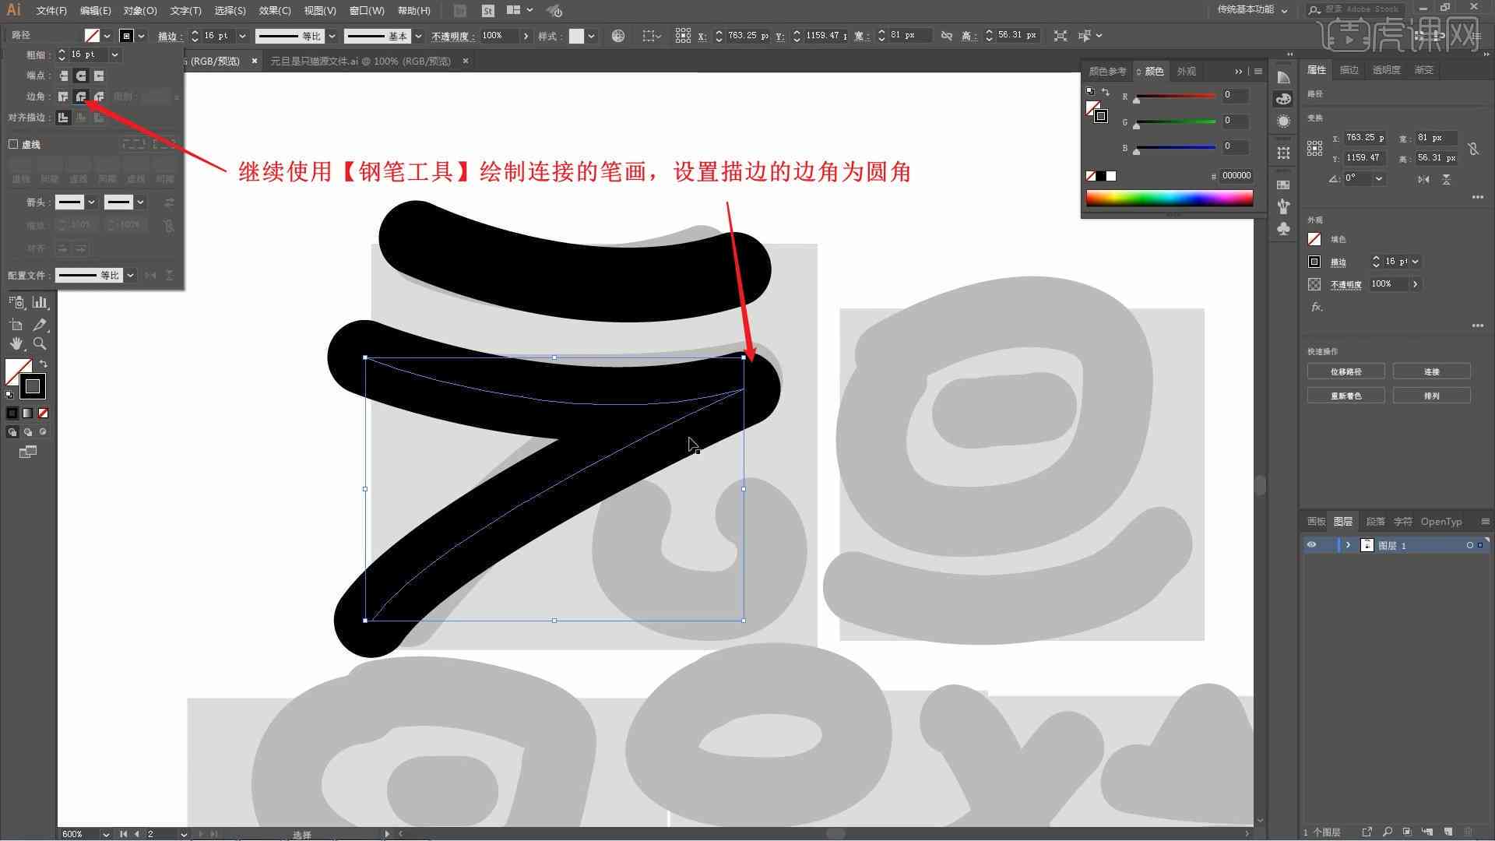Click the 连接 button
Viewport: 1495px width, 841px height.
tap(1431, 371)
